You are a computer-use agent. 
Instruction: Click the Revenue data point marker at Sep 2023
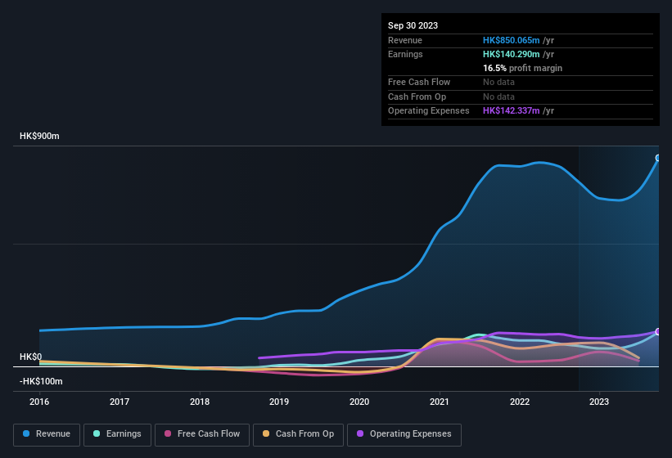pos(658,158)
